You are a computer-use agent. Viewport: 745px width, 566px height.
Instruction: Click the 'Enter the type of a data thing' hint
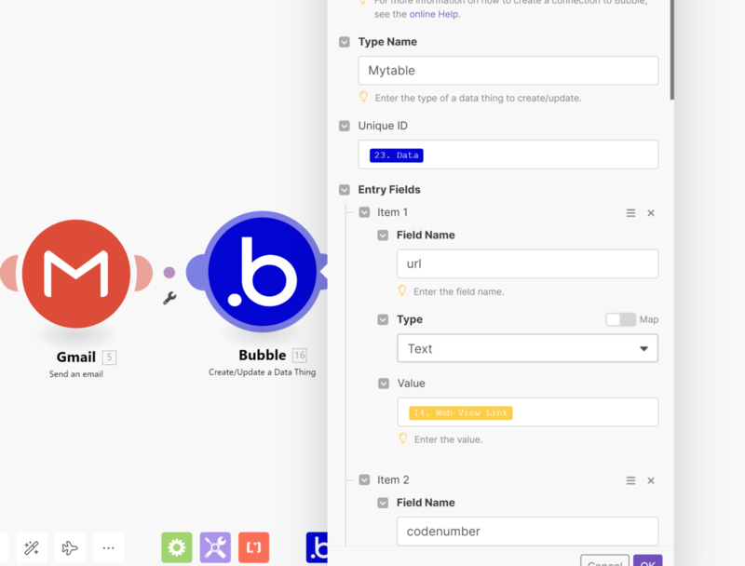coord(478,99)
